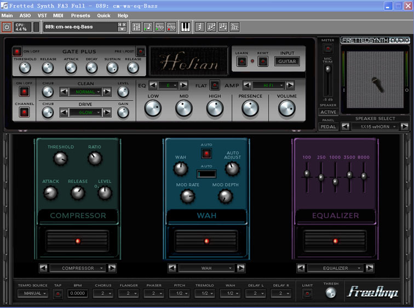This screenshot has height=308, width=414.
Task: Click the GUITAR input button
Action: coord(287,61)
